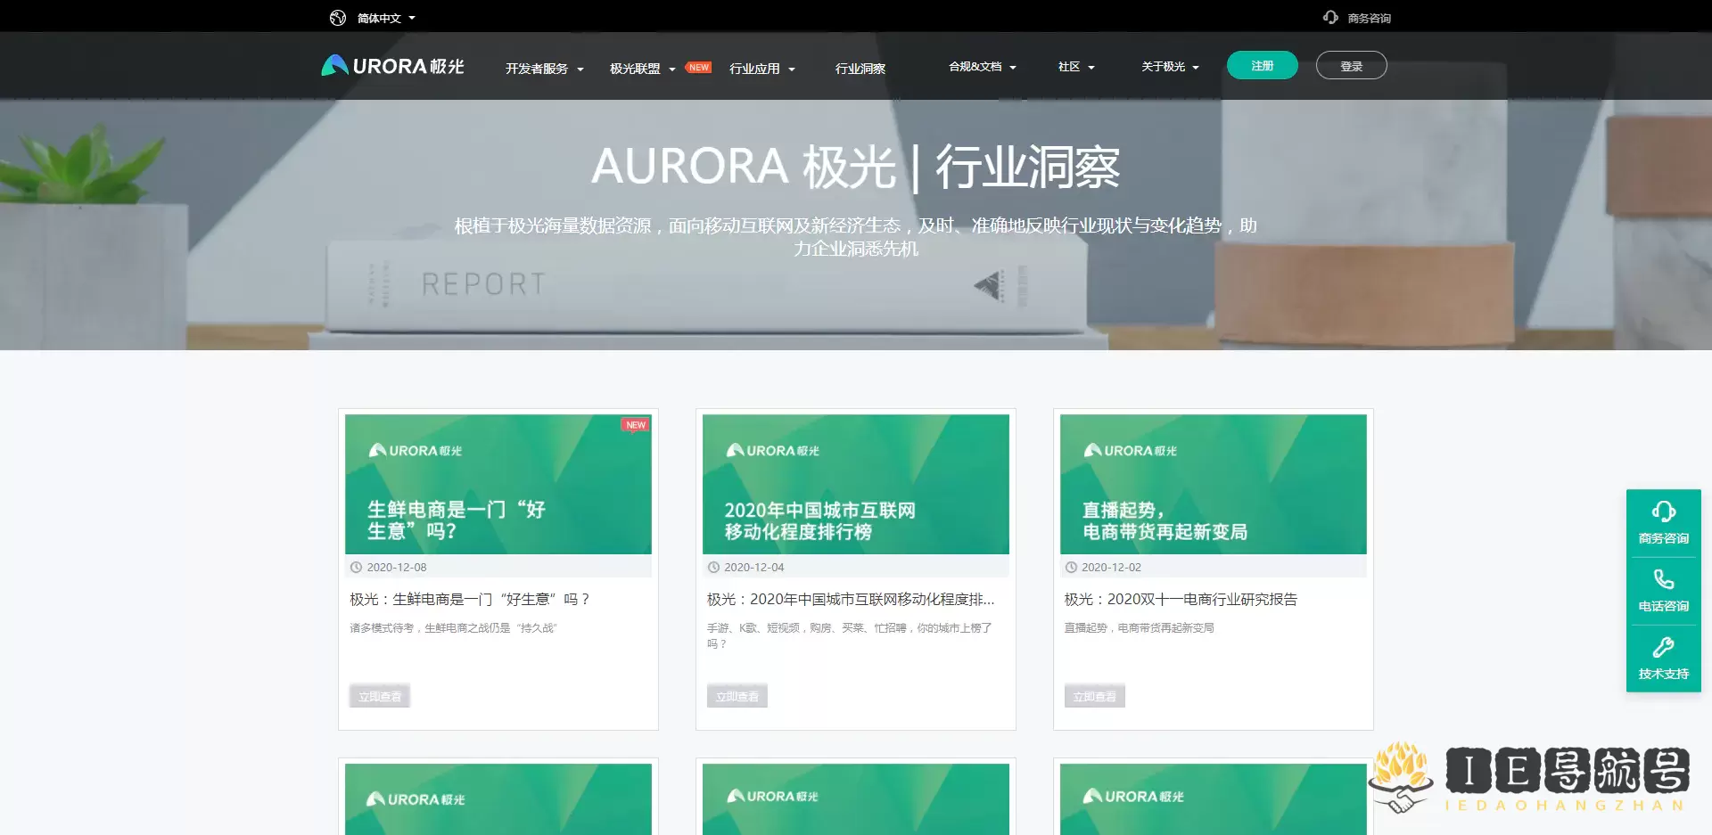Open 商务咨询 headset icon in floating sidebar

(1663, 512)
